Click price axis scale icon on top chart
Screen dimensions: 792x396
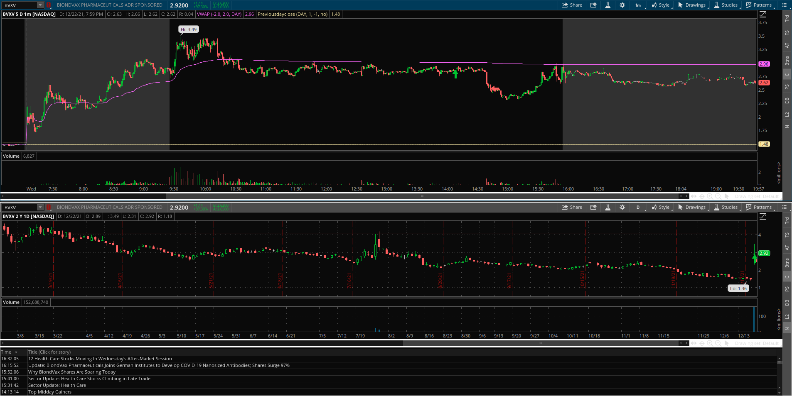click(762, 14)
